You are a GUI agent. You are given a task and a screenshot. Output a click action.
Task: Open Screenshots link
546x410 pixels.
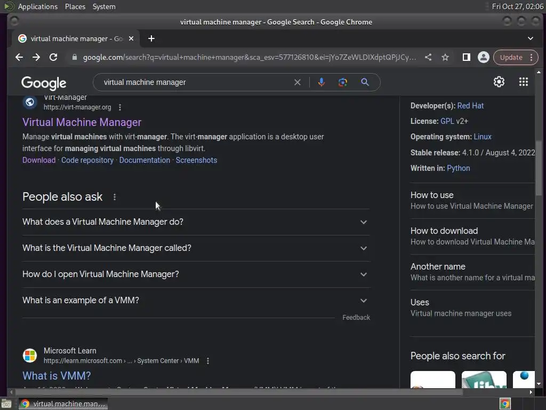pyautogui.click(x=196, y=160)
